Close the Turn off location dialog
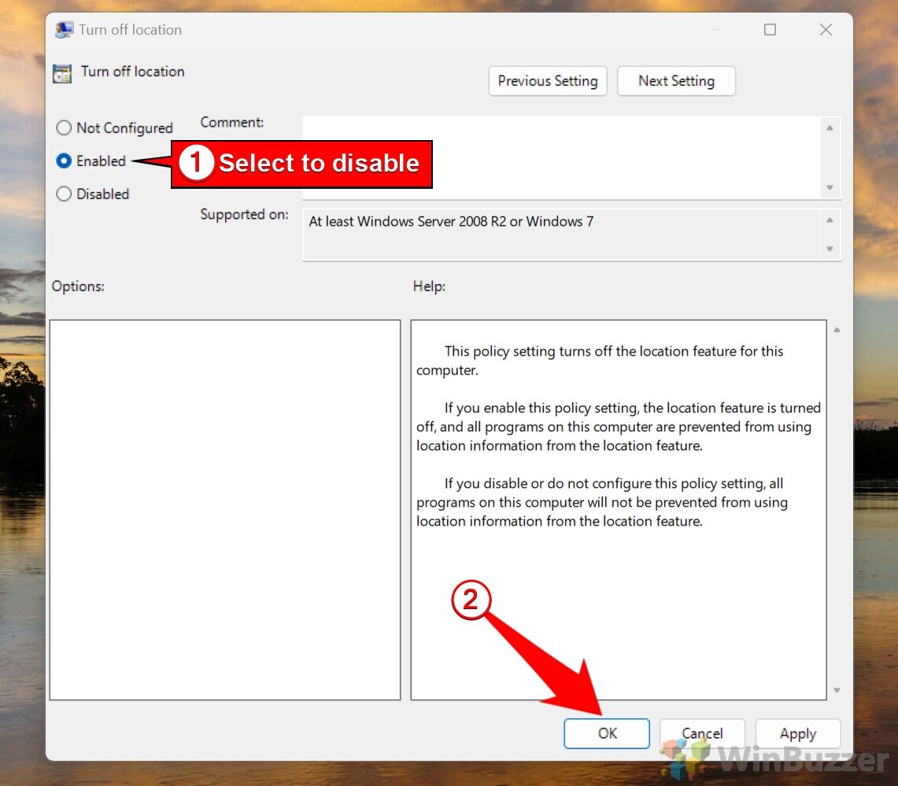Viewport: 898px width, 786px height. [x=826, y=30]
